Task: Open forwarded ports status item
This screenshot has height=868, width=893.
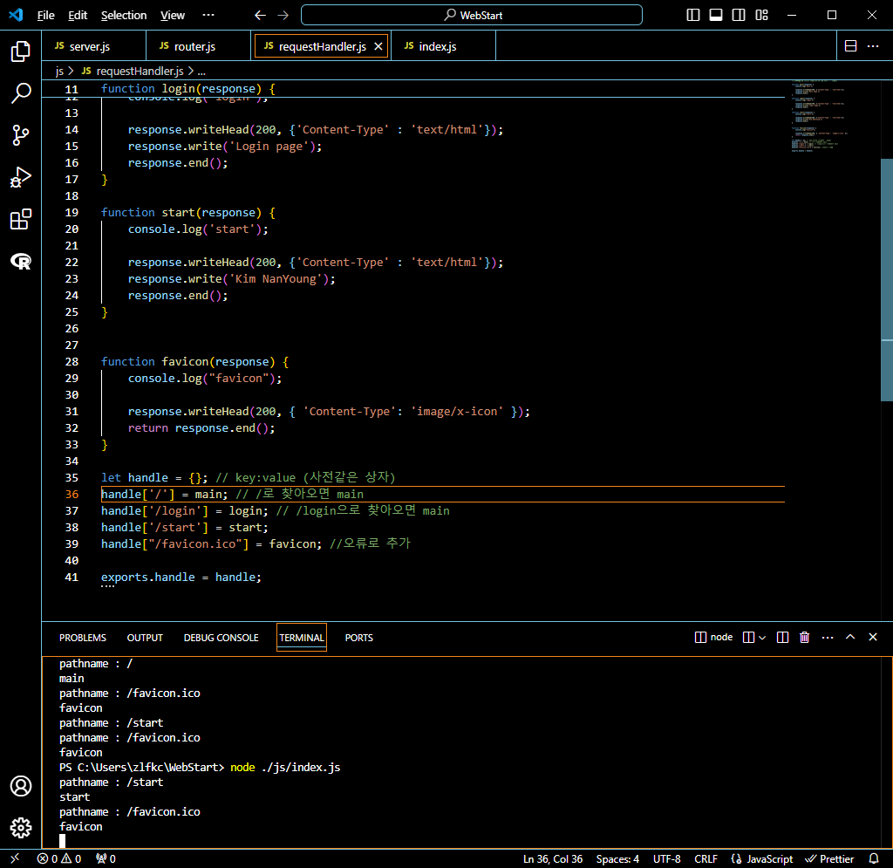Action: tap(106, 858)
